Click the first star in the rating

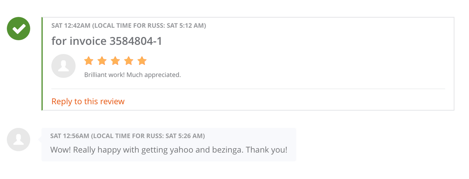coord(89,61)
